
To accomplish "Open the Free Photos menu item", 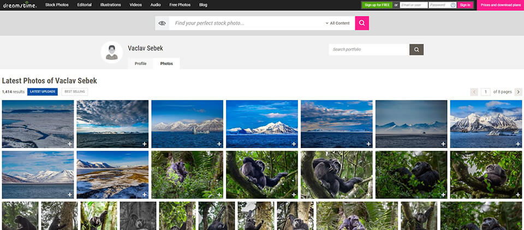I will point(180,5).
